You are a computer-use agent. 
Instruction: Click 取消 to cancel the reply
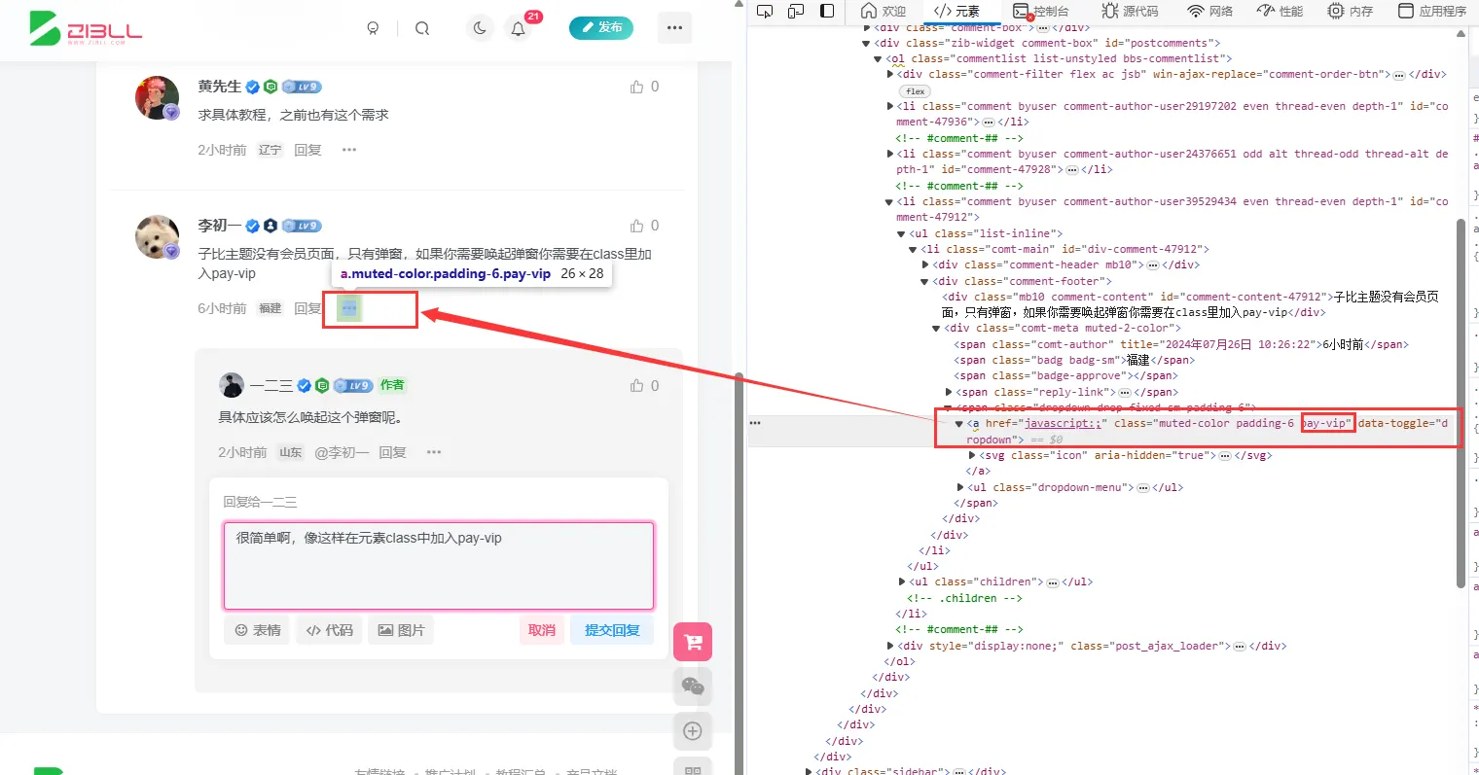[542, 630]
